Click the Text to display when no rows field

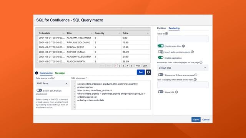click(183, 85)
